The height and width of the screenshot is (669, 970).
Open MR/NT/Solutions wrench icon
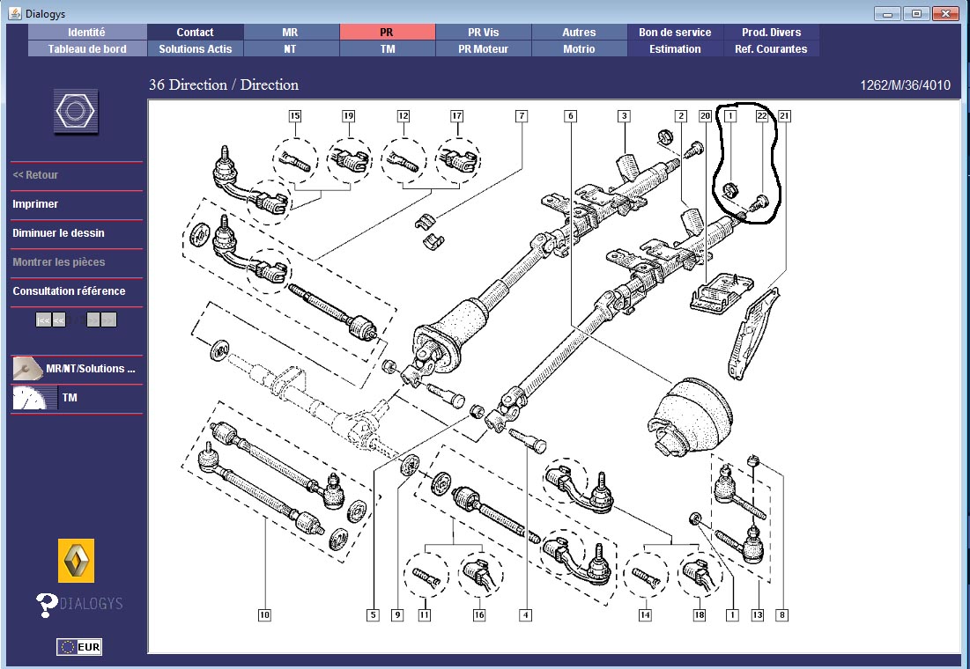pos(27,369)
